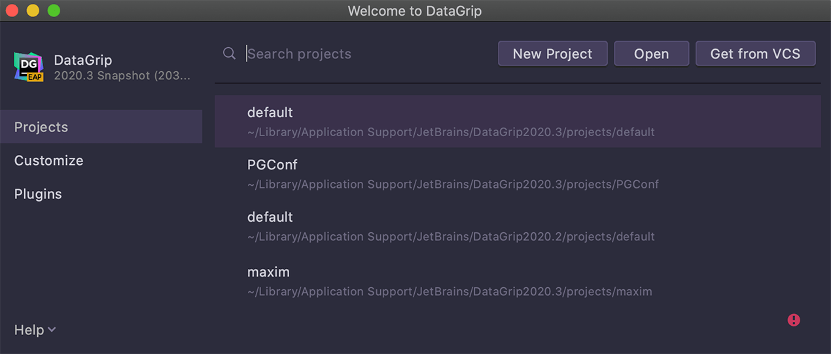Viewport: 831px width, 354px height.
Task: Minimize the Welcome window with yellow button
Action: coord(33,10)
